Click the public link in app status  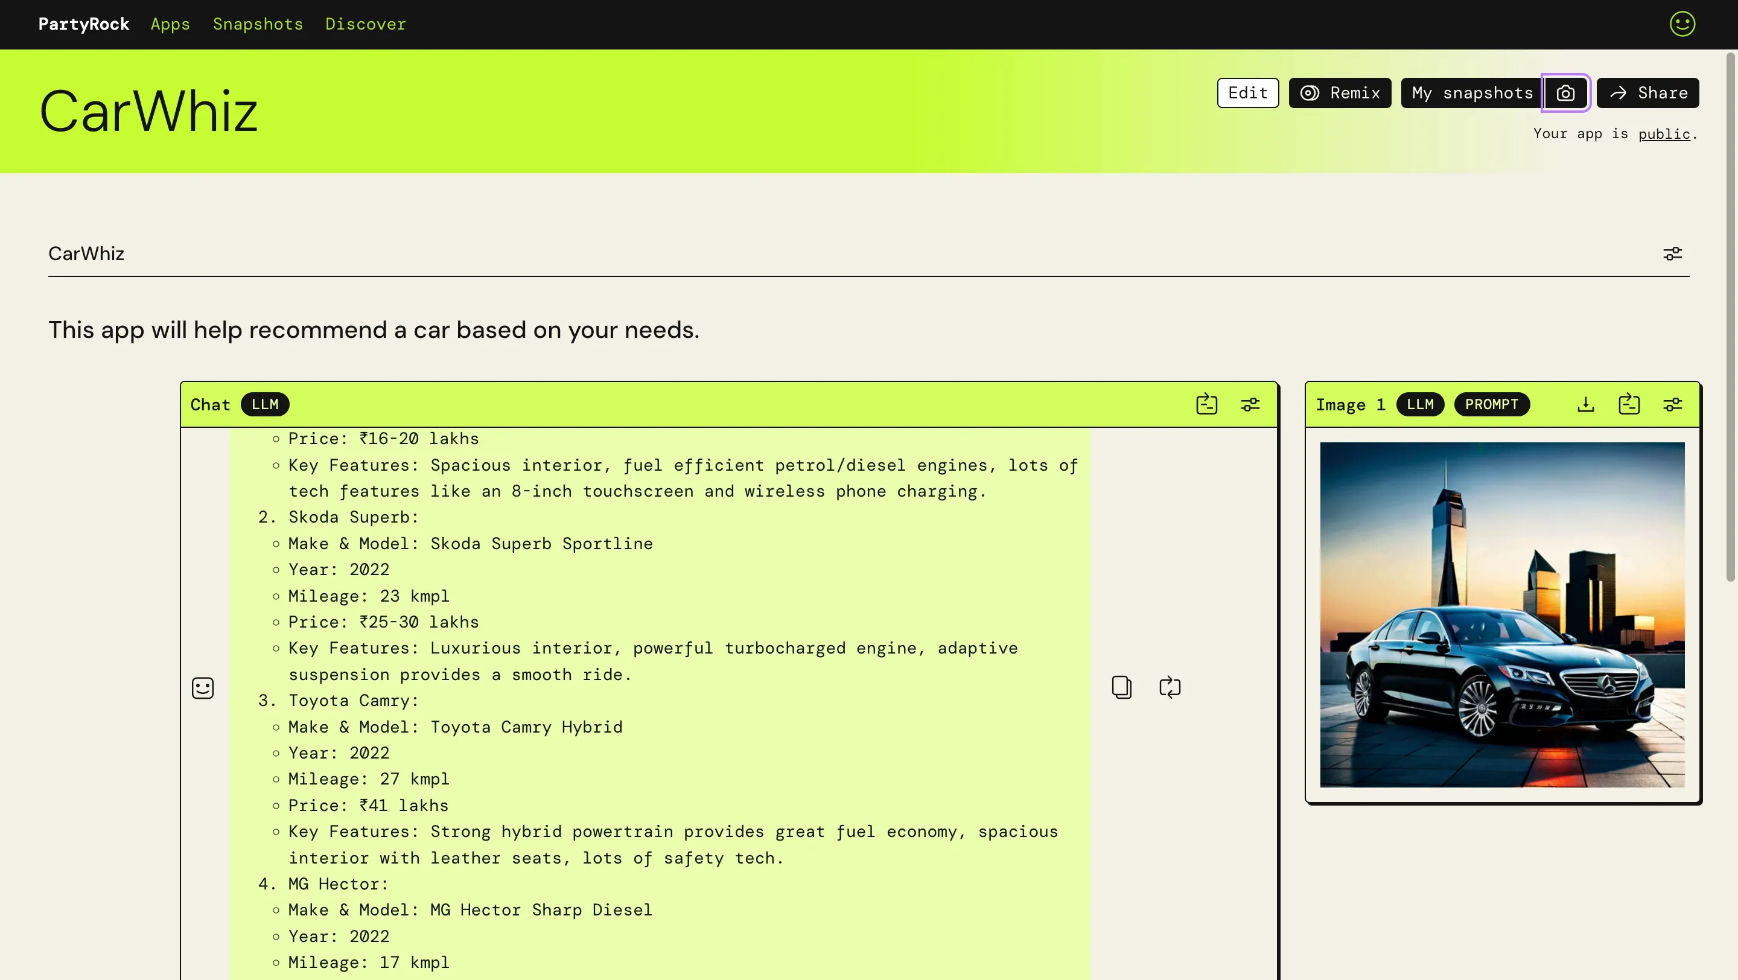point(1663,134)
